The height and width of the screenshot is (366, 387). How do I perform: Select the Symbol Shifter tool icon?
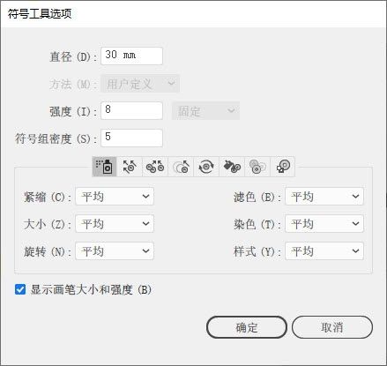[x=130, y=167]
